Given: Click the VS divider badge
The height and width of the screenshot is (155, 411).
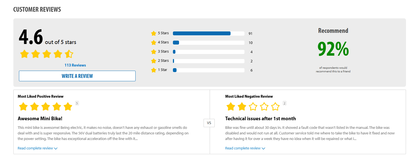Looking at the screenshot, I should coord(209,123).
